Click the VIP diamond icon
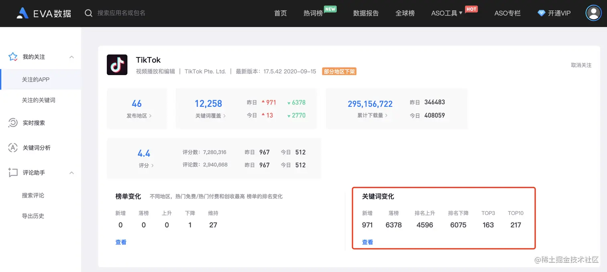607x272 pixels. (542, 13)
